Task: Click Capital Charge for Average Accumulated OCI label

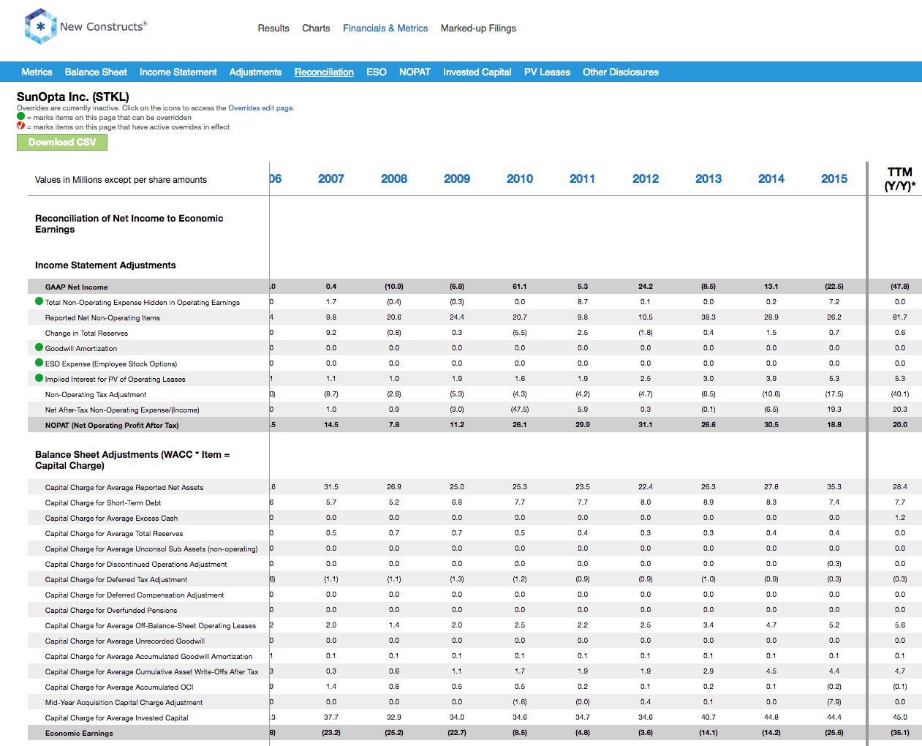Action: point(119,687)
